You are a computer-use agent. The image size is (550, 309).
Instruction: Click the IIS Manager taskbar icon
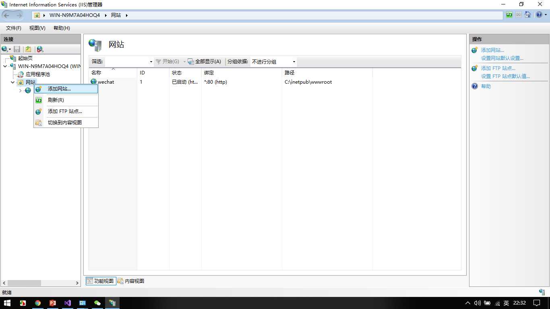click(112, 303)
